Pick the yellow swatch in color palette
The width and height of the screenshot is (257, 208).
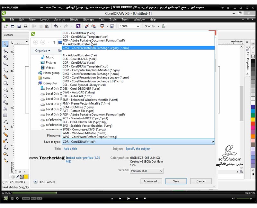click(x=253, y=119)
